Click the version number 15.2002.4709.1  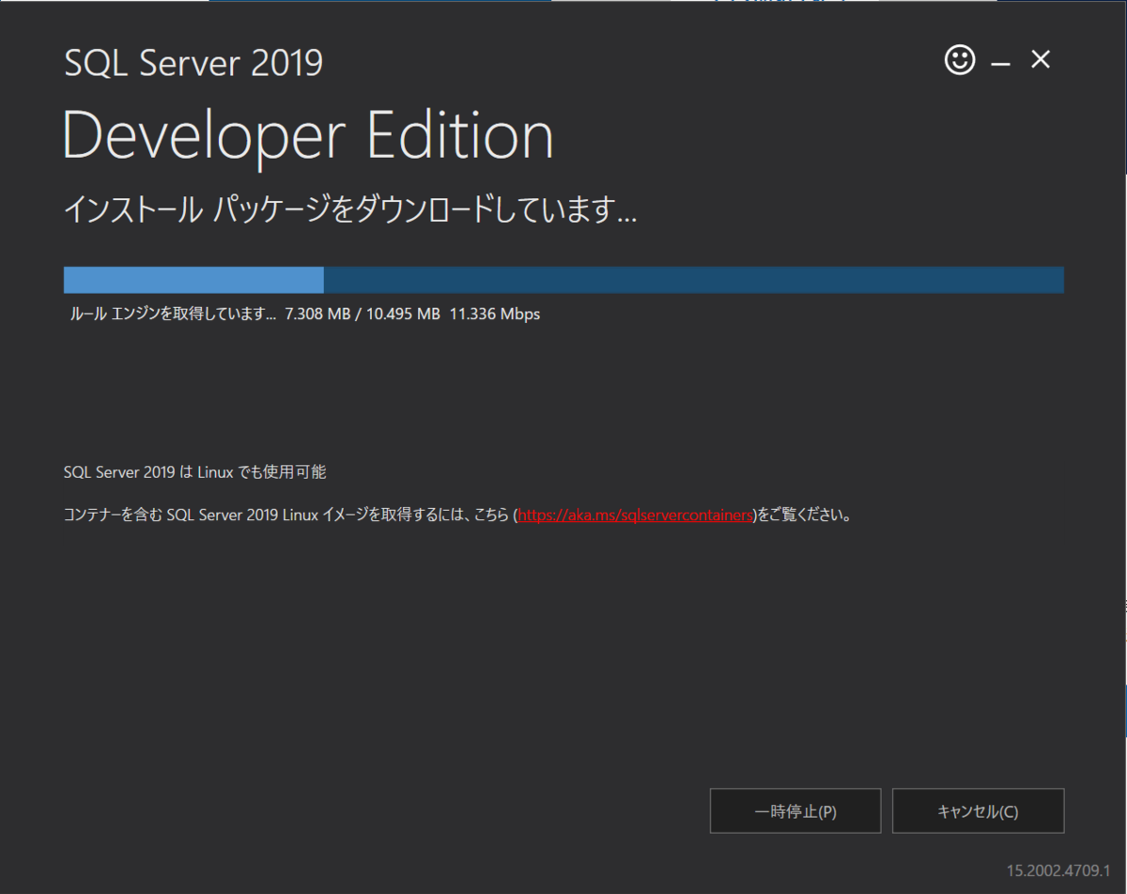coord(1057,871)
